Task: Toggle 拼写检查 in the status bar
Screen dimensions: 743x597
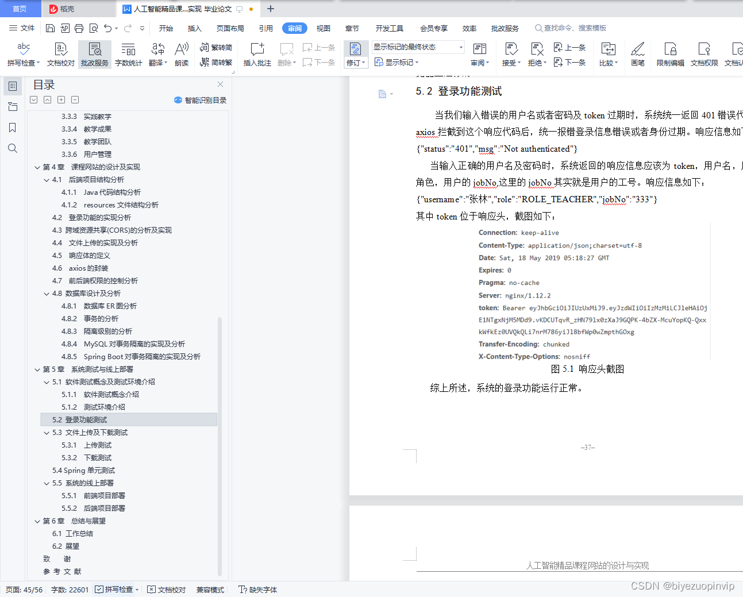Action: point(117,590)
